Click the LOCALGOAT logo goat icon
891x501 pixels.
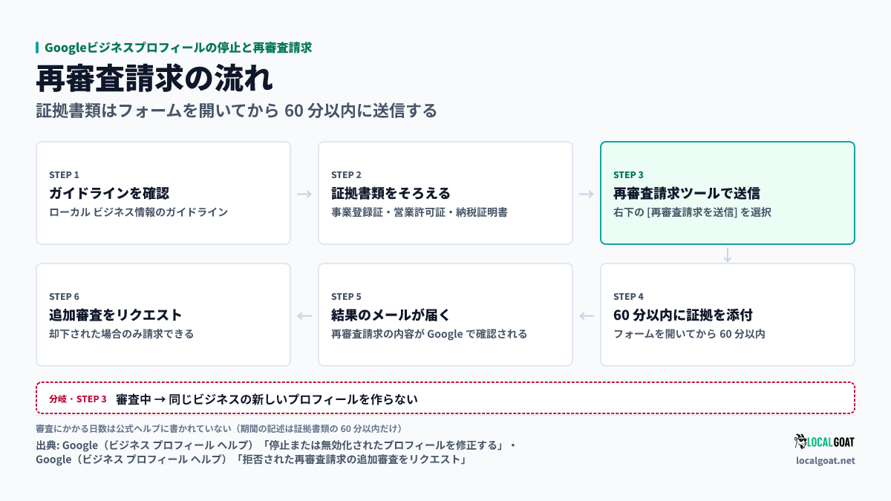[x=800, y=442]
